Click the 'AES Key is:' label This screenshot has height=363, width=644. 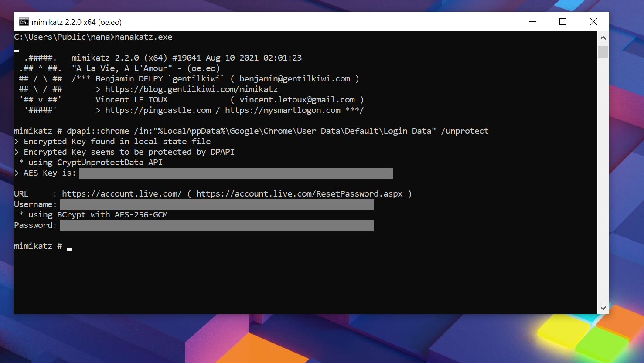click(x=50, y=173)
